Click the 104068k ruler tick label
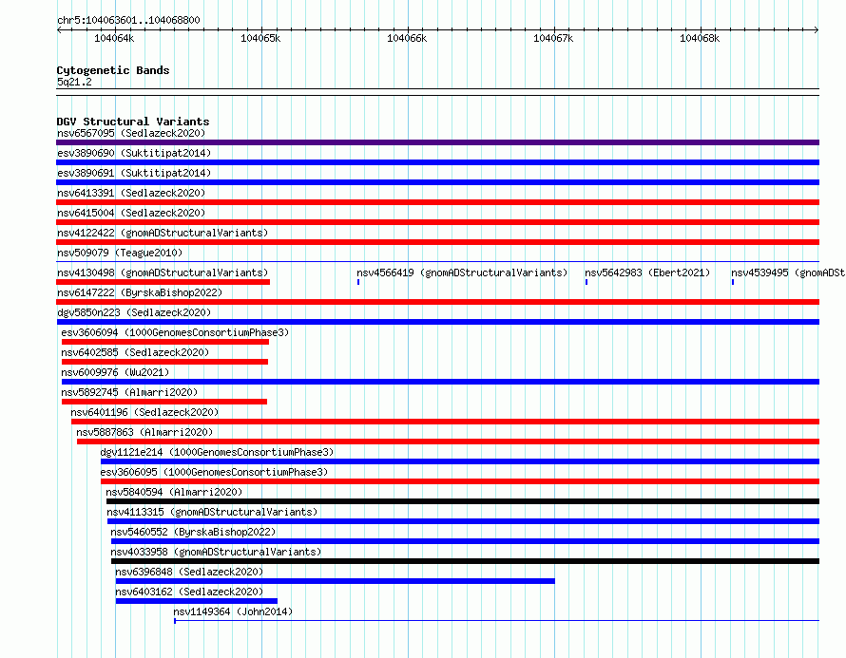 pyautogui.click(x=700, y=38)
